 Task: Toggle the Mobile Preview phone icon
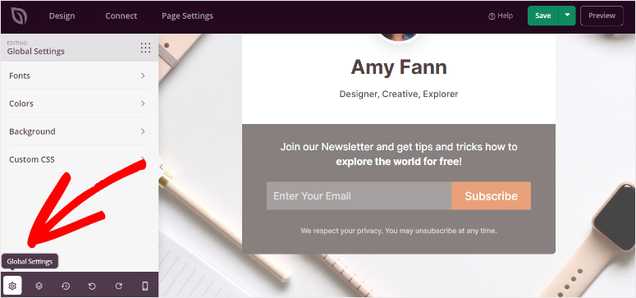[145, 286]
